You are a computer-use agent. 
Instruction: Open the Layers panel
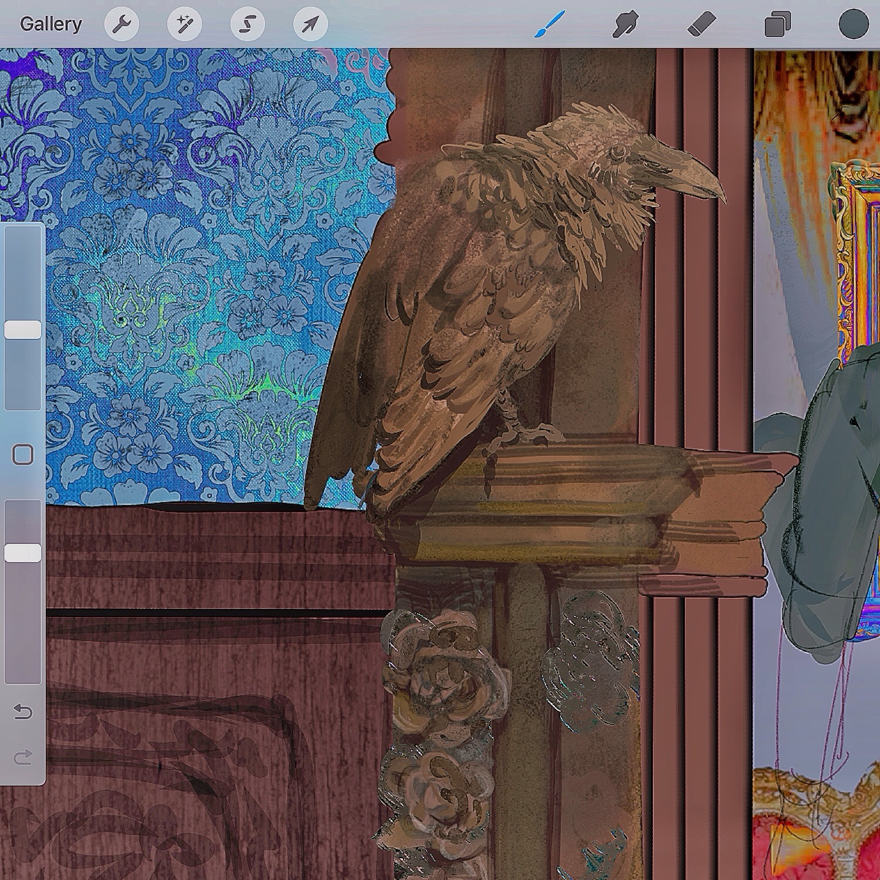(x=777, y=24)
